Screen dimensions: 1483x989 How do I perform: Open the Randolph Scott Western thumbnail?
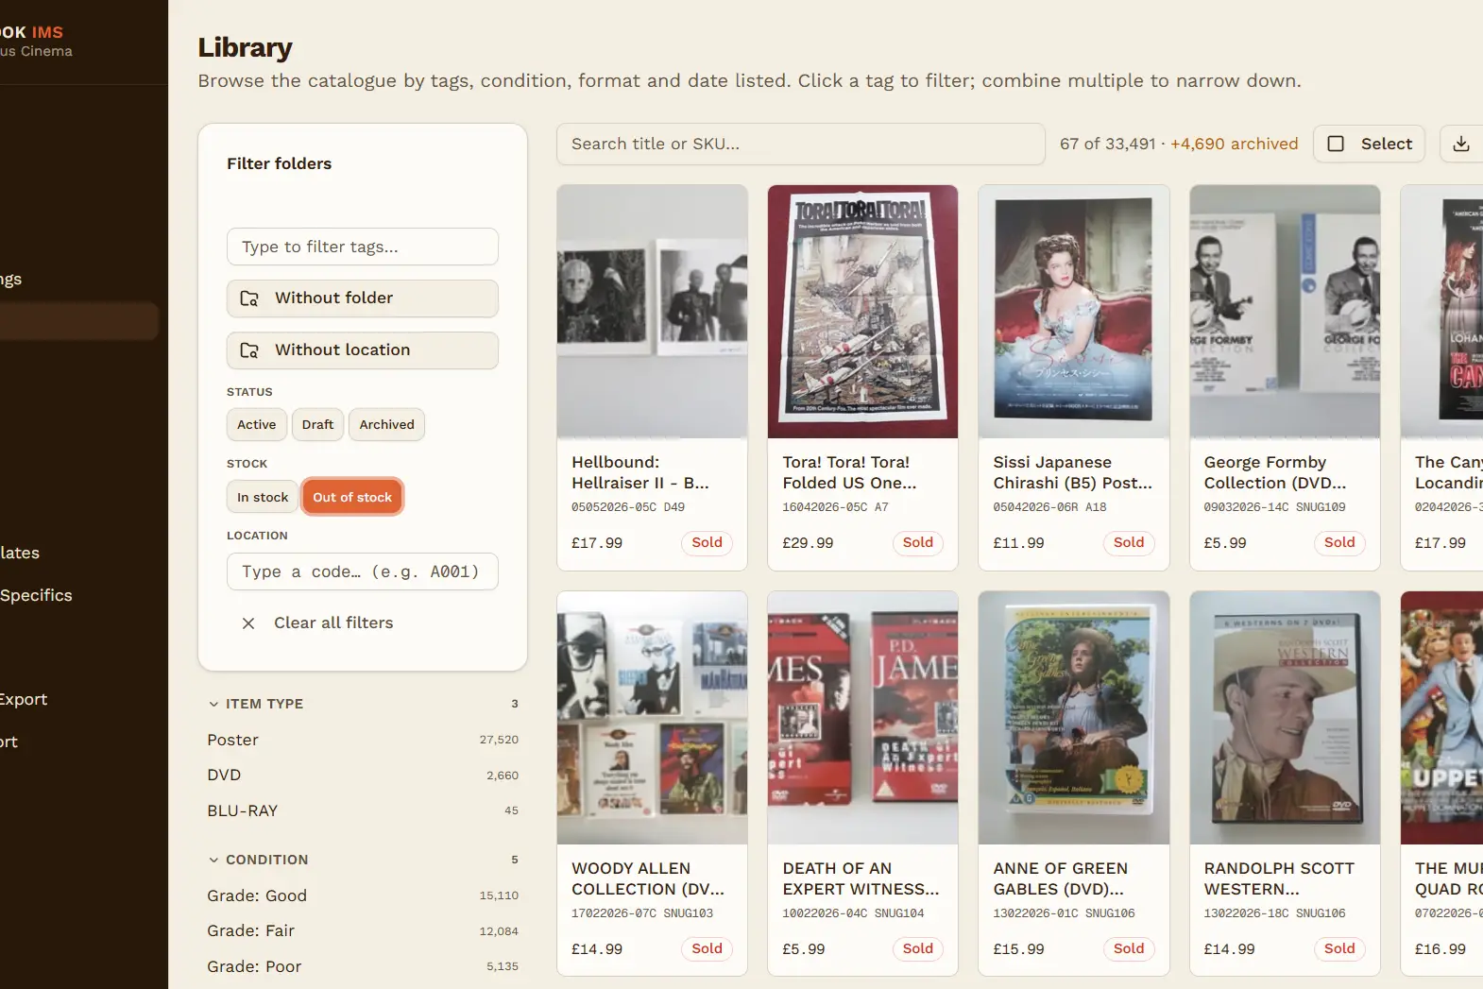[x=1285, y=718]
